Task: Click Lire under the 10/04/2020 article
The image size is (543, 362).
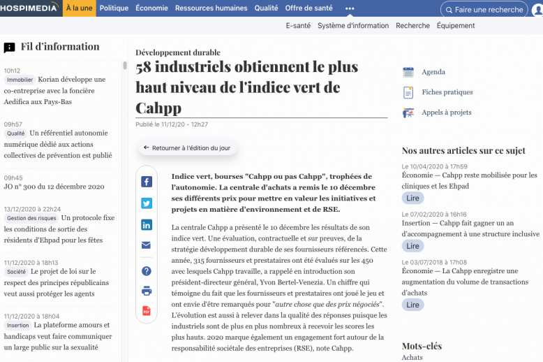Action: (x=413, y=198)
